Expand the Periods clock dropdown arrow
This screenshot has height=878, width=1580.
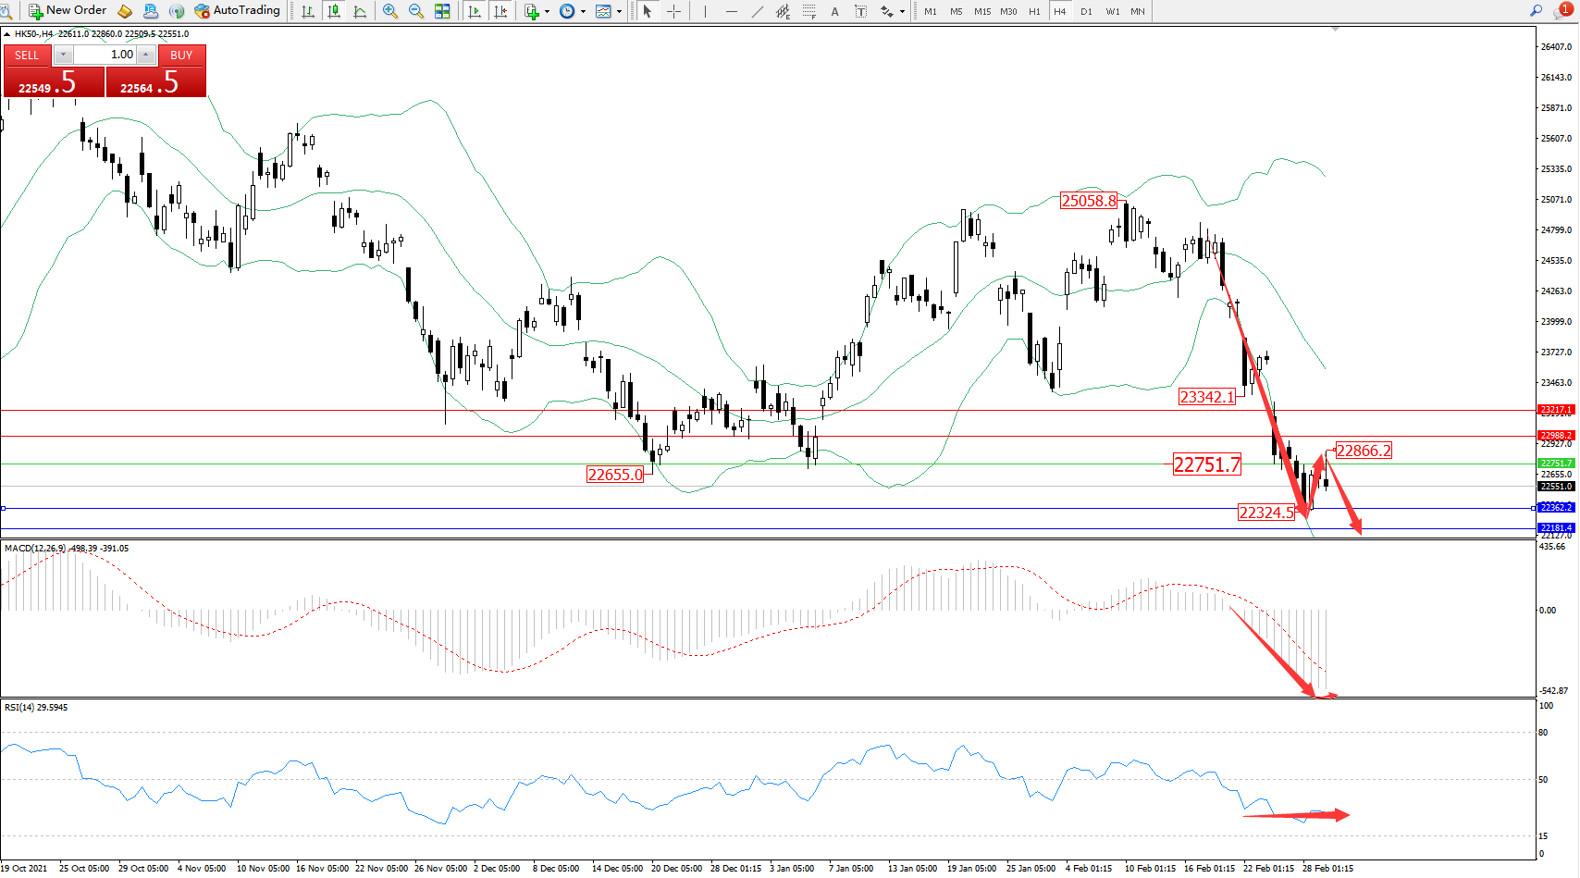[x=583, y=12]
